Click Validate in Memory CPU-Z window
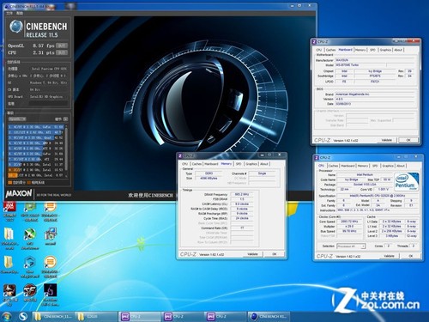The width and height of the screenshot is (429, 322). coord(252,254)
